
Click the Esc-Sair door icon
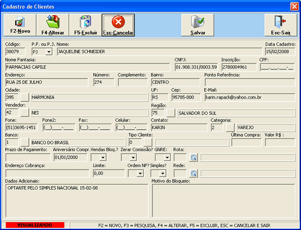(x=280, y=22)
